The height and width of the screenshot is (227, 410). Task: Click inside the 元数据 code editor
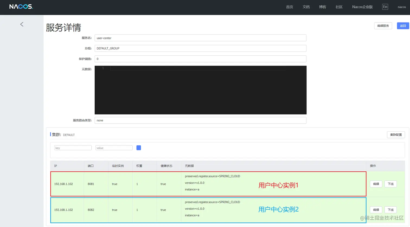click(x=200, y=90)
